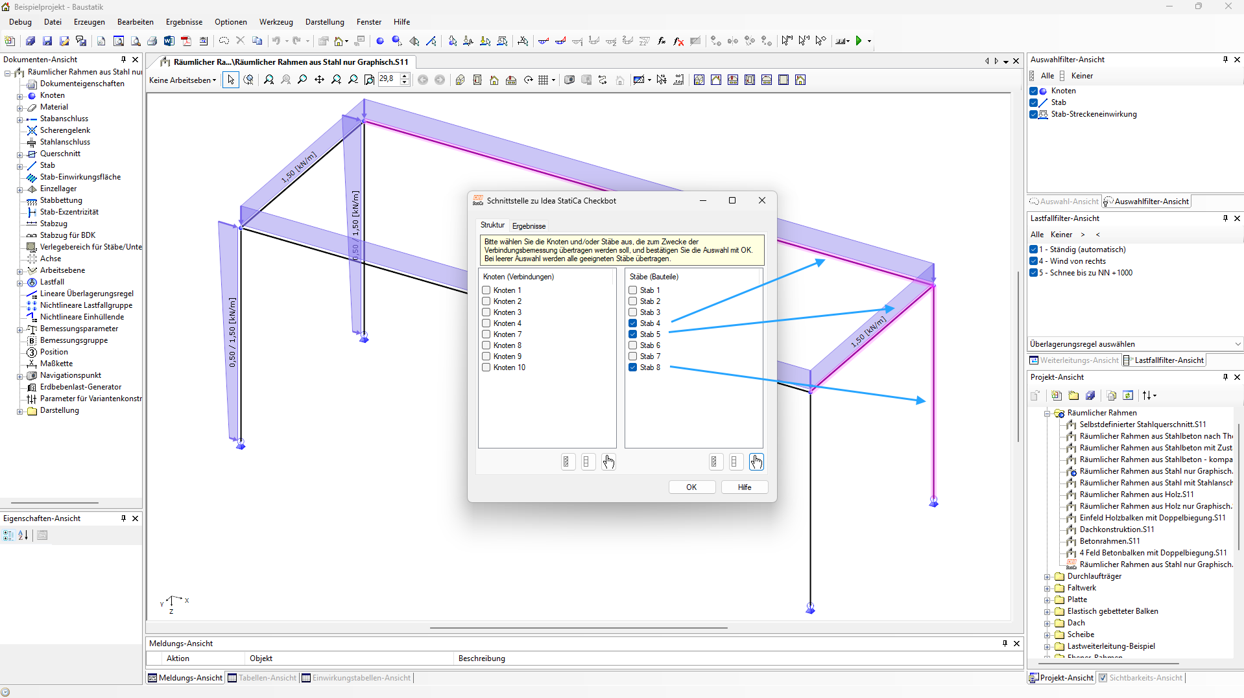Click hand pointer icon below Knoten list
Image resolution: width=1244 pixels, height=698 pixels.
tap(608, 461)
